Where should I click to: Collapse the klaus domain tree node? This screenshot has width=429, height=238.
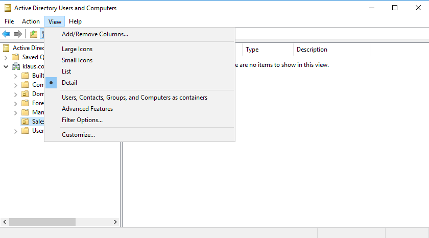click(x=6, y=66)
